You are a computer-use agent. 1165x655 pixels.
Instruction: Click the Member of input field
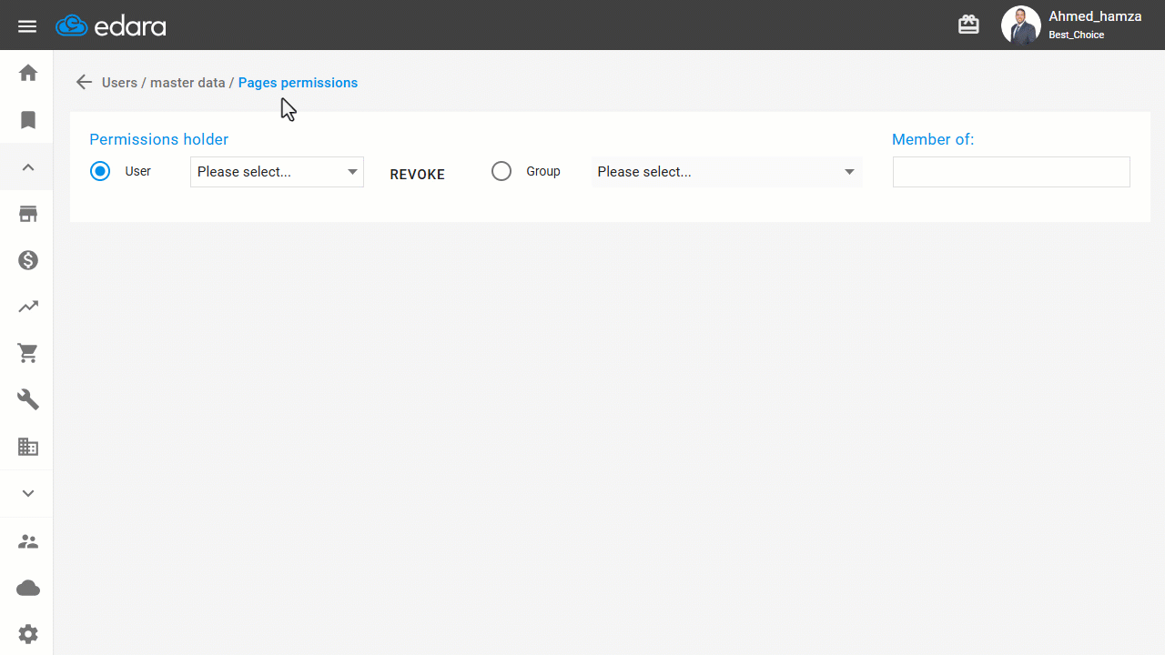pos(1011,172)
